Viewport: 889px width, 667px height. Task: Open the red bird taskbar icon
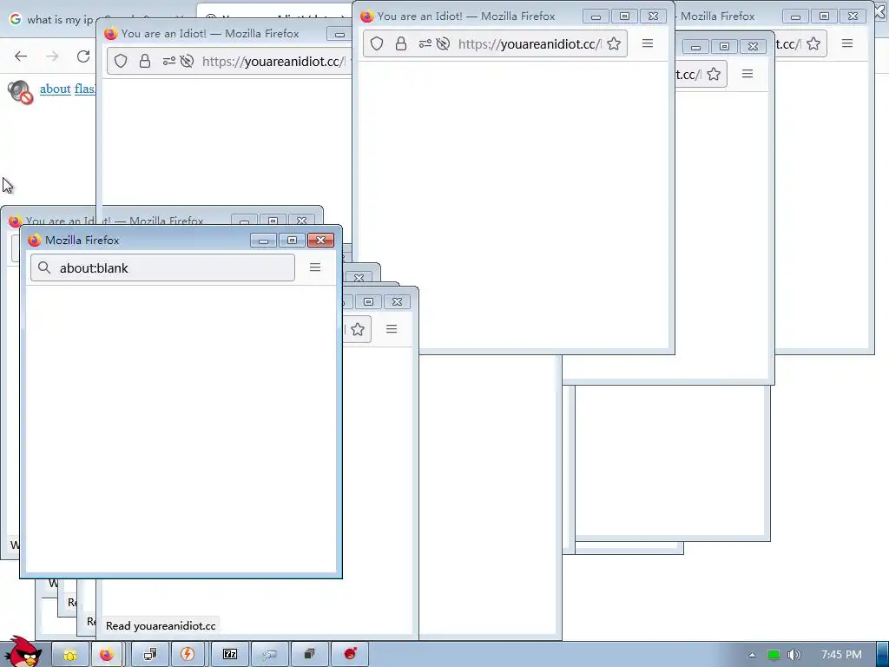point(350,655)
